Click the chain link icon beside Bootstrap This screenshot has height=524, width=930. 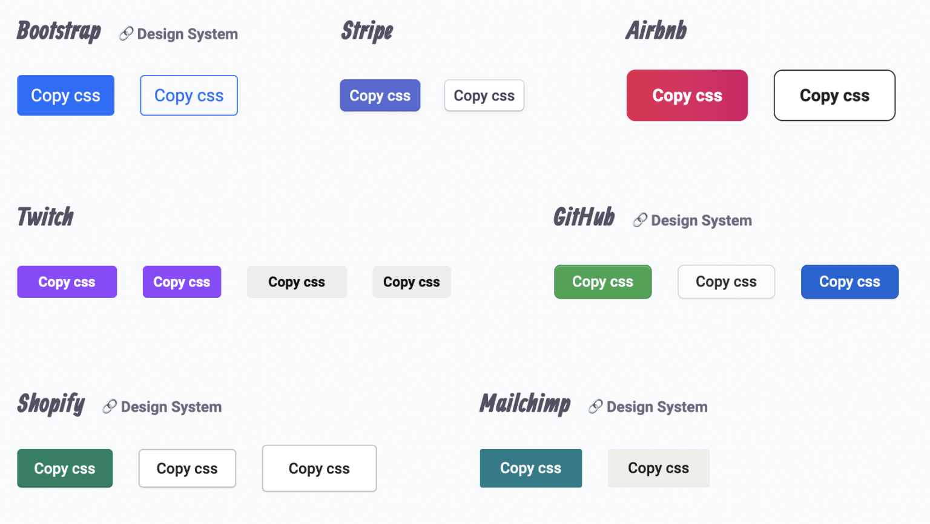pos(125,34)
